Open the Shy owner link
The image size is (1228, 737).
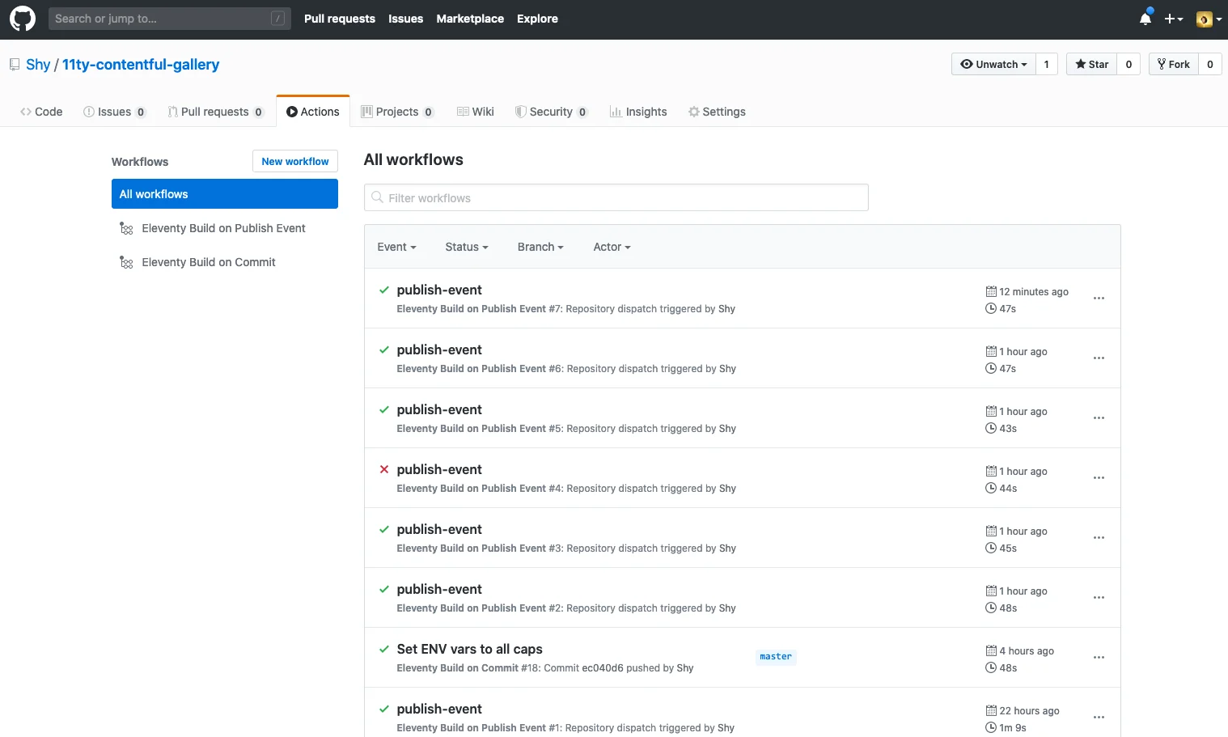pos(38,65)
